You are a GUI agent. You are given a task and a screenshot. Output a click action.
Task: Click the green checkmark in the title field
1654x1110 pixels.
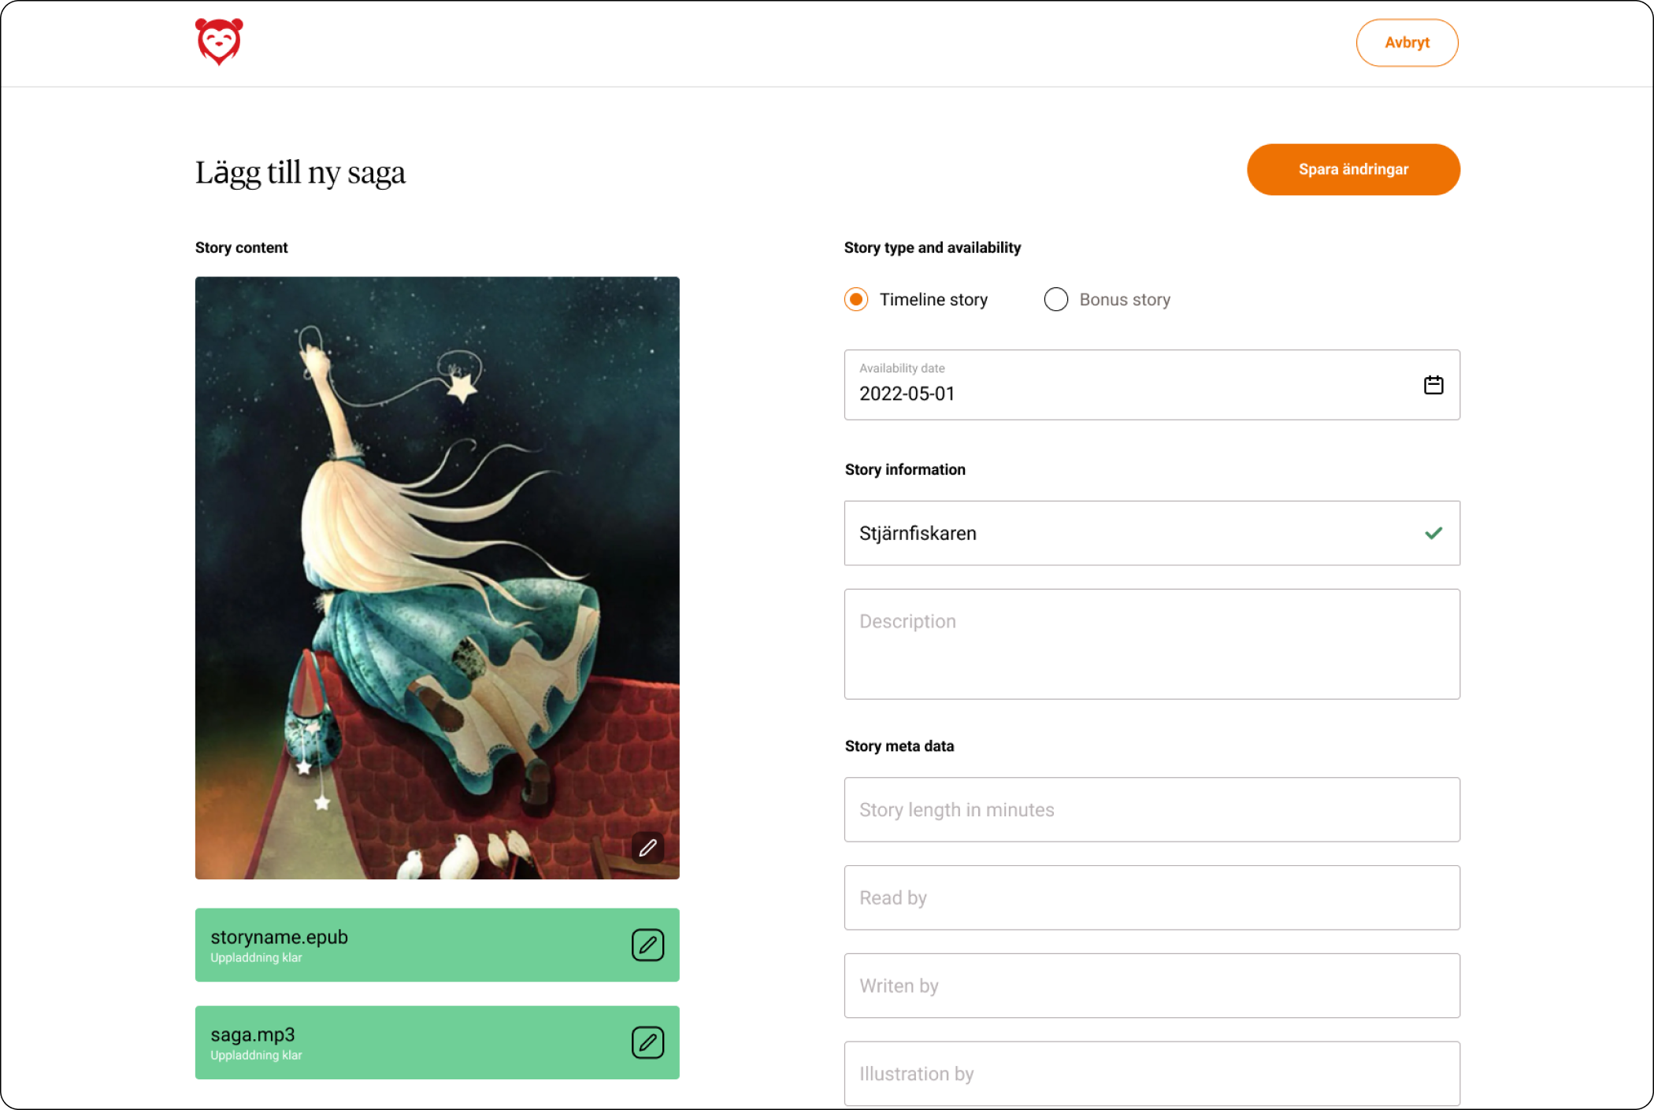[1433, 533]
